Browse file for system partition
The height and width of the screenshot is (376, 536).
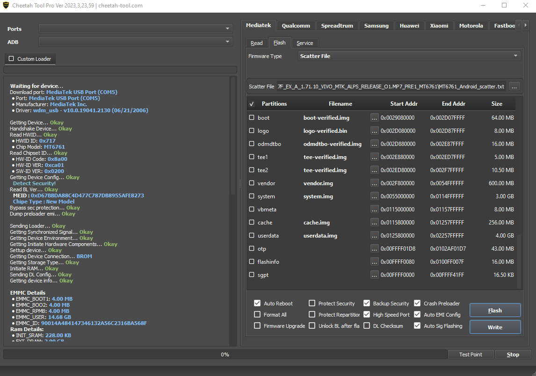[374, 196]
